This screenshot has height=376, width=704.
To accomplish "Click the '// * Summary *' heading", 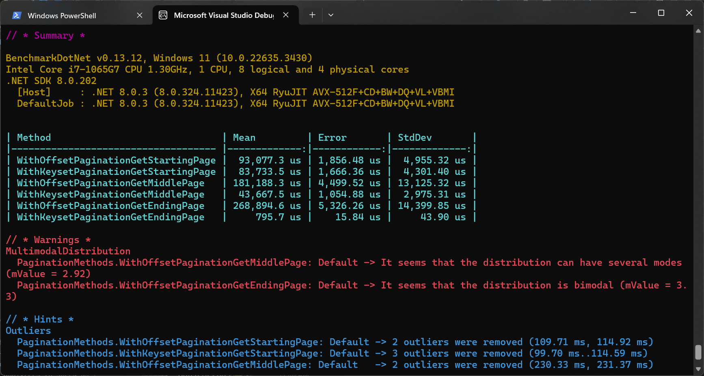I will pos(45,36).
